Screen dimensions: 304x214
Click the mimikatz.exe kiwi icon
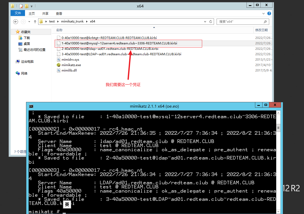click(59, 65)
